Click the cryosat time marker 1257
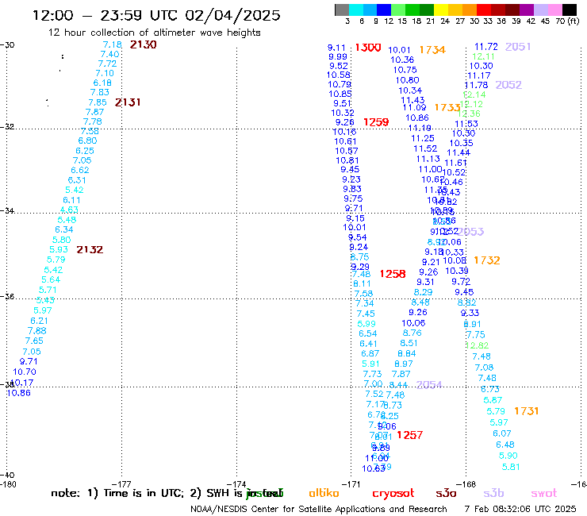Image resolution: width=587 pixels, height=516 pixels. 409,435
